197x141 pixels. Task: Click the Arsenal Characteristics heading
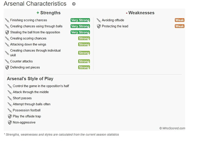(x=35, y=4)
